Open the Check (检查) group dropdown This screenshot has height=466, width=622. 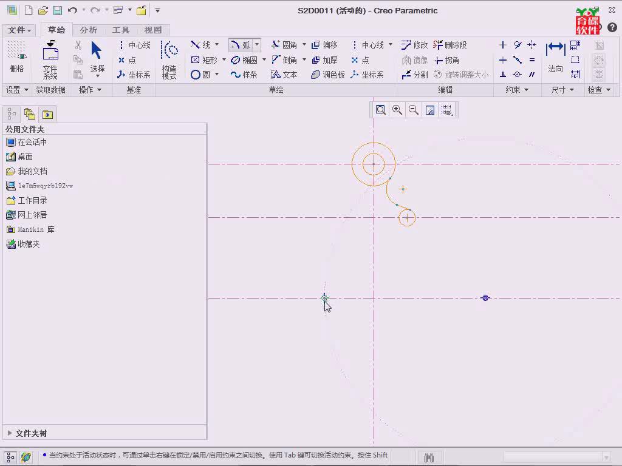599,90
